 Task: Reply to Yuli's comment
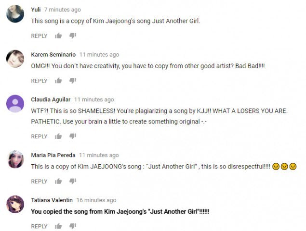[x=39, y=36]
